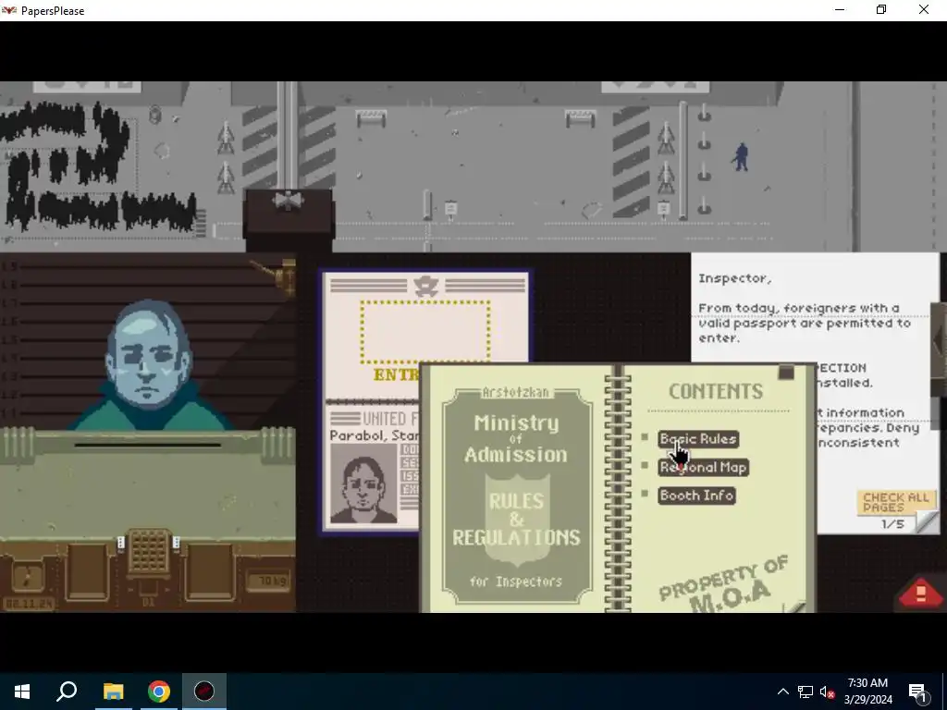This screenshot has width=947, height=710.
Task: Click the entrant's face in the booth window
Action: tap(149, 353)
